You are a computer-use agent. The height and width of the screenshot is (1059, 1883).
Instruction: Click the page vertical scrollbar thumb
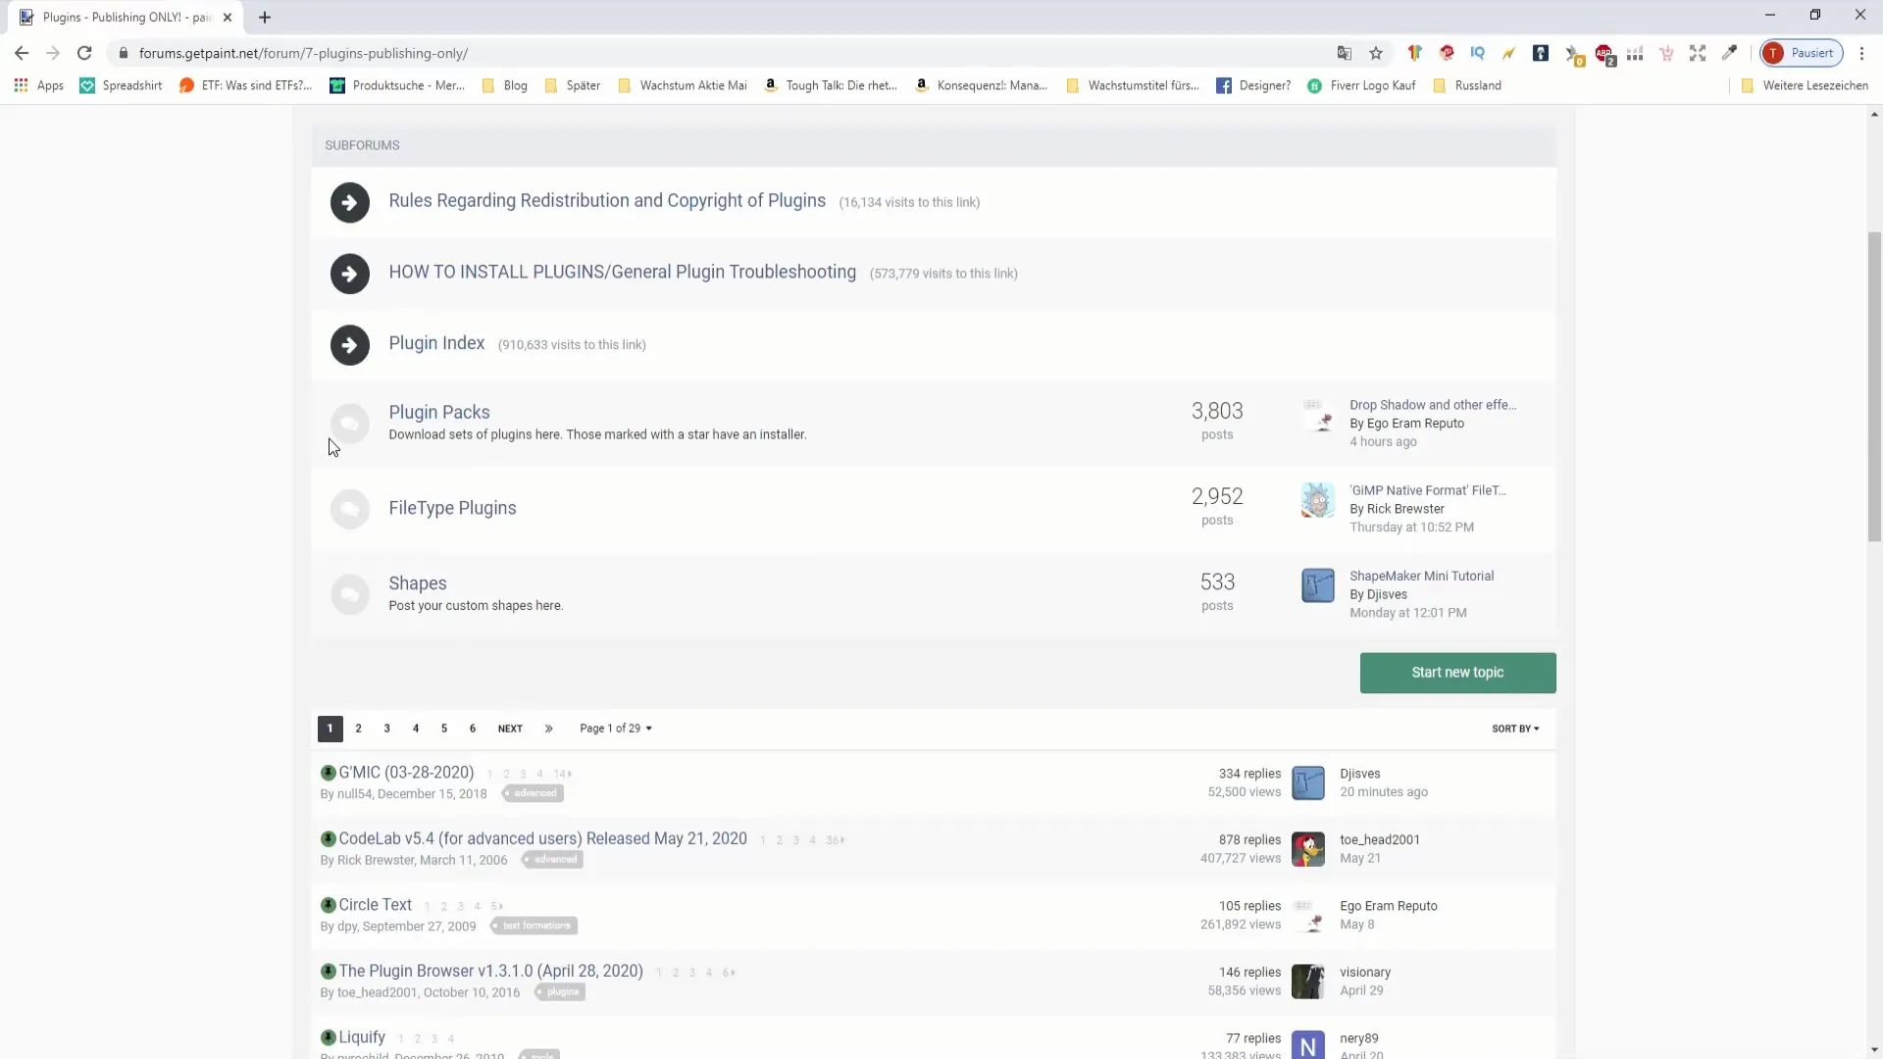1874,386
